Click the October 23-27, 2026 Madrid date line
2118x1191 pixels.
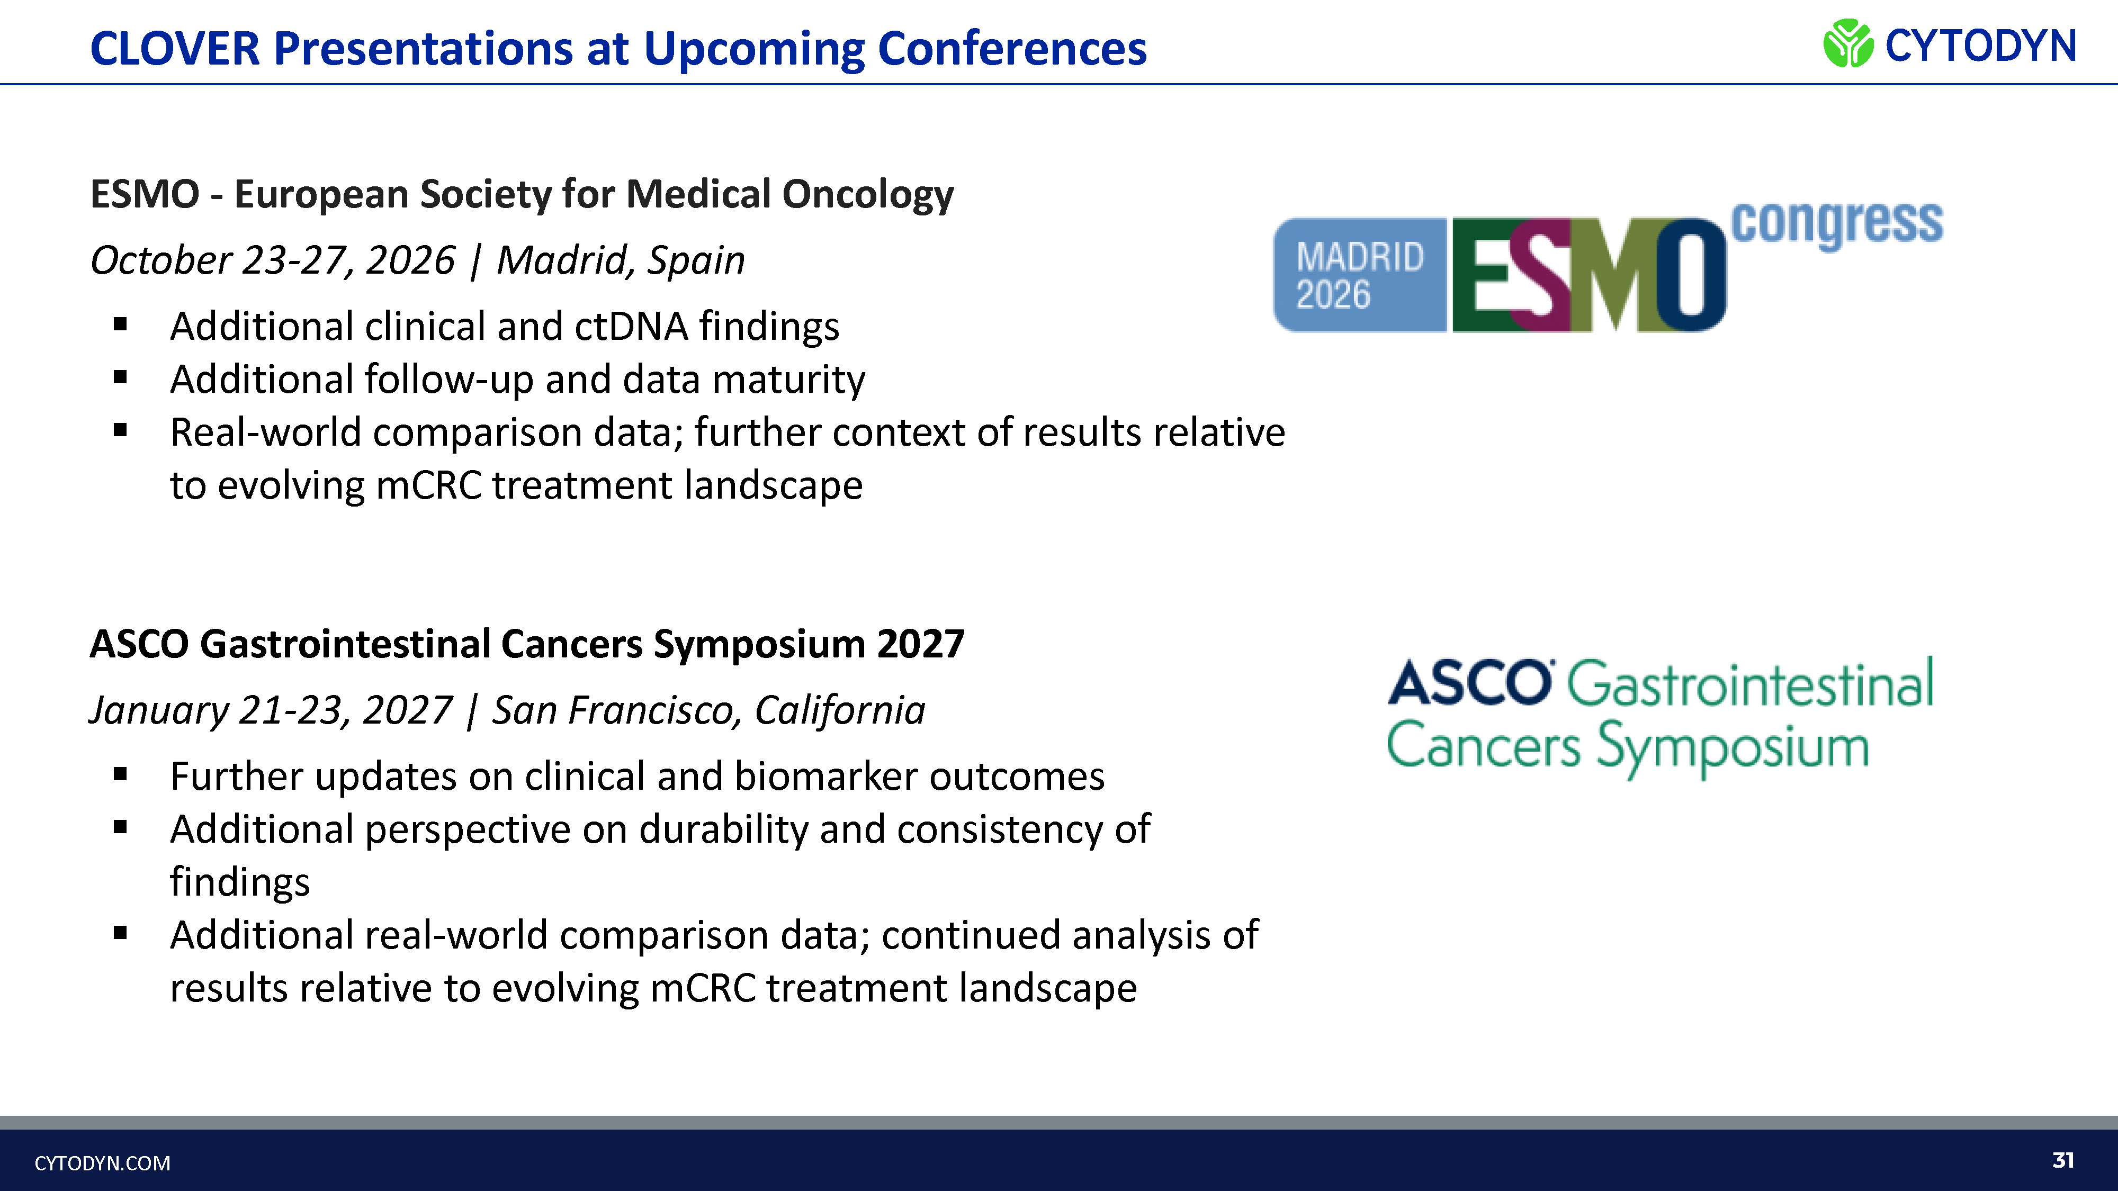[418, 260]
